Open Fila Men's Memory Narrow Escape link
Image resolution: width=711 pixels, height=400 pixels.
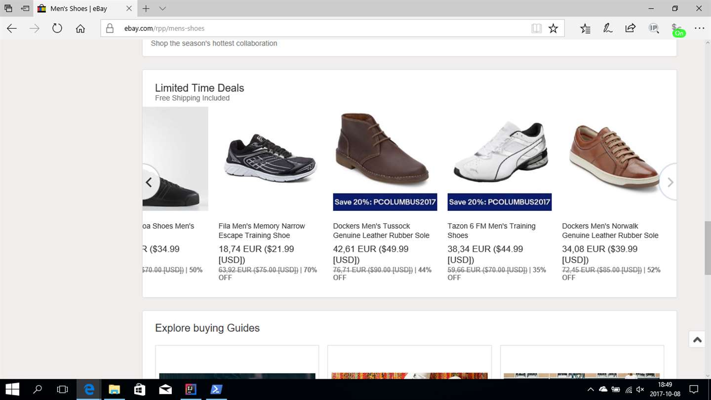[262, 231]
